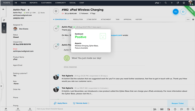195x111 pixels.
Task: Expand the 4 Conversation dropdown arrow
Action: 68,19
